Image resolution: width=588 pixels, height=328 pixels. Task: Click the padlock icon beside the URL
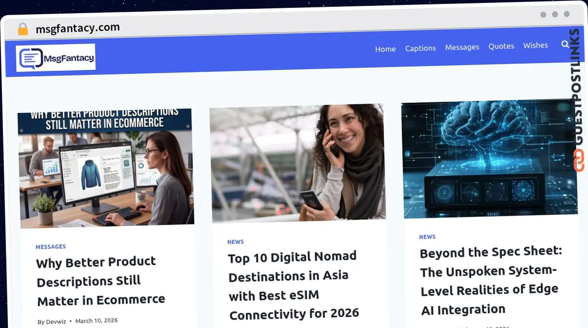point(23,29)
